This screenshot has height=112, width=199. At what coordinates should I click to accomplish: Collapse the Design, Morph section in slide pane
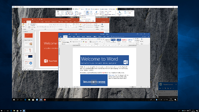(23, 40)
